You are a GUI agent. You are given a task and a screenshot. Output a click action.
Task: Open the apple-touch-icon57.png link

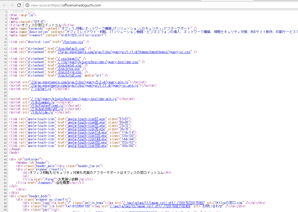86,119
